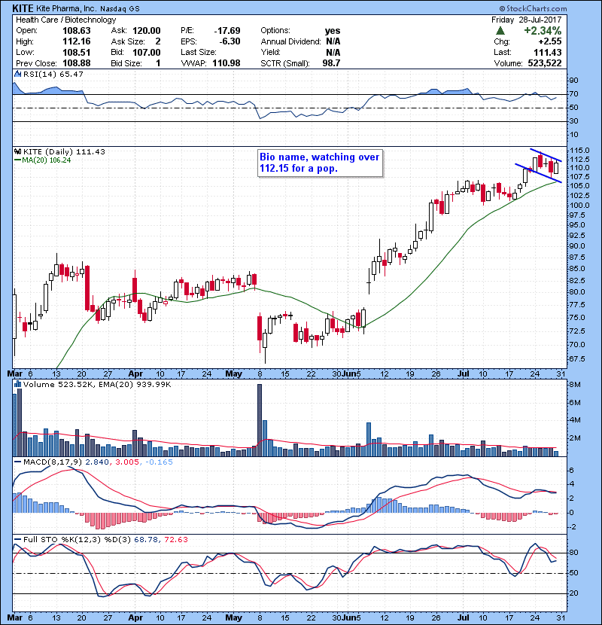Screen dimensions: 602x625
Task: Click the Volume value 523,522 in the header
Action: (545, 63)
